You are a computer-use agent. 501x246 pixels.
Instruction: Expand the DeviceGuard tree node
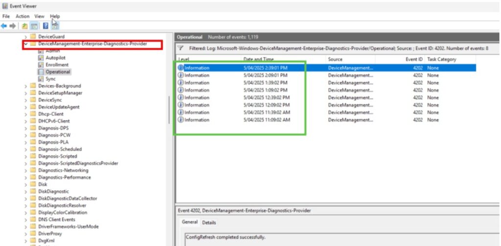pyautogui.click(x=26, y=37)
